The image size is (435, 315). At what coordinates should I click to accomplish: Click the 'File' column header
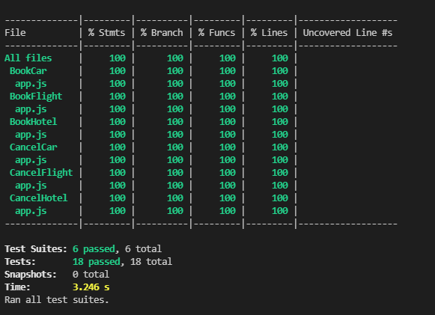[15, 33]
